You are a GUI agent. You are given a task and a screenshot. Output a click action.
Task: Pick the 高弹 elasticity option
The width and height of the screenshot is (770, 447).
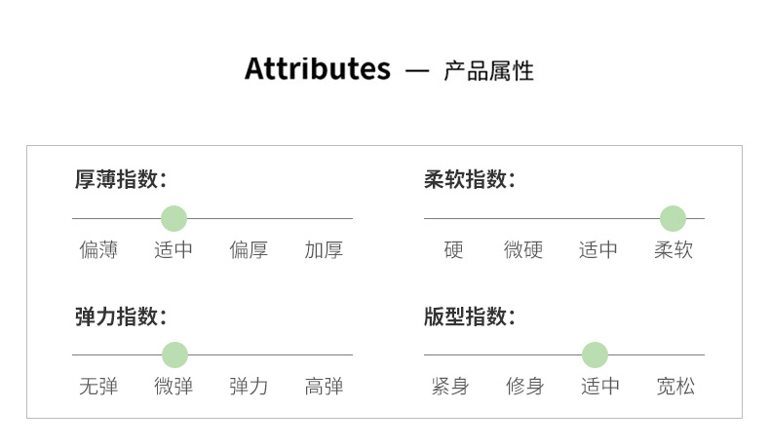point(324,387)
